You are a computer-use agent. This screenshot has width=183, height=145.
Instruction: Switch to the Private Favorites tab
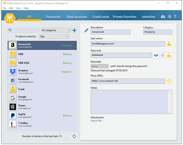(x=125, y=17)
